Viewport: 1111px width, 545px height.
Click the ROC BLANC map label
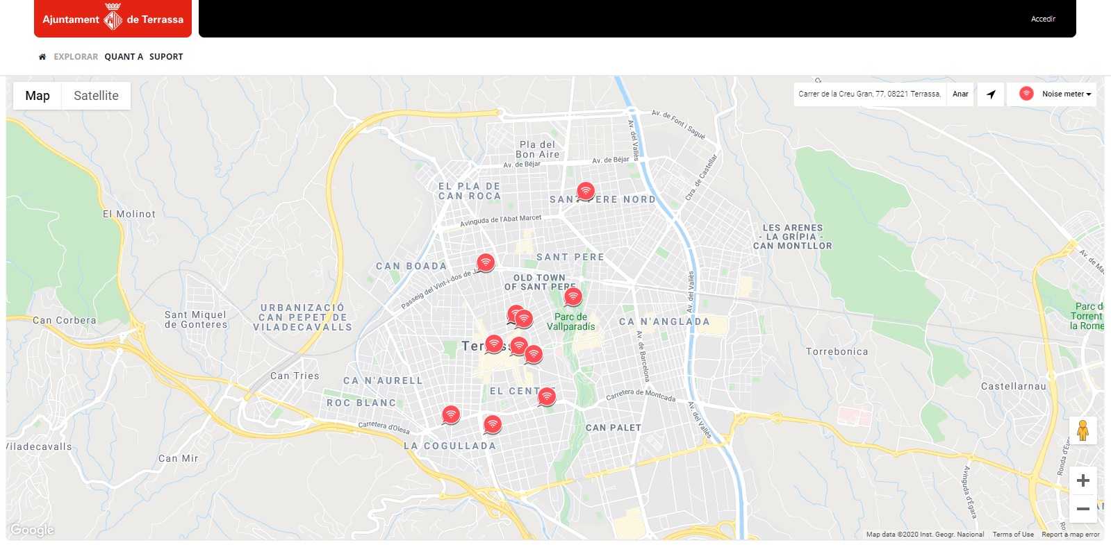click(361, 403)
